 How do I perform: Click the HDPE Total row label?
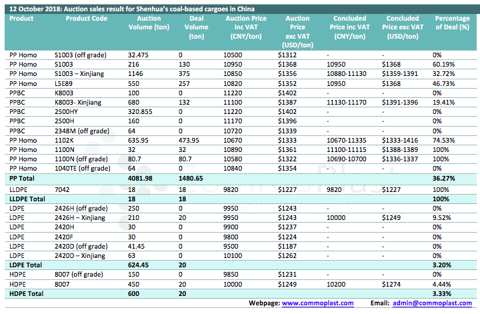tap(26, 293)
